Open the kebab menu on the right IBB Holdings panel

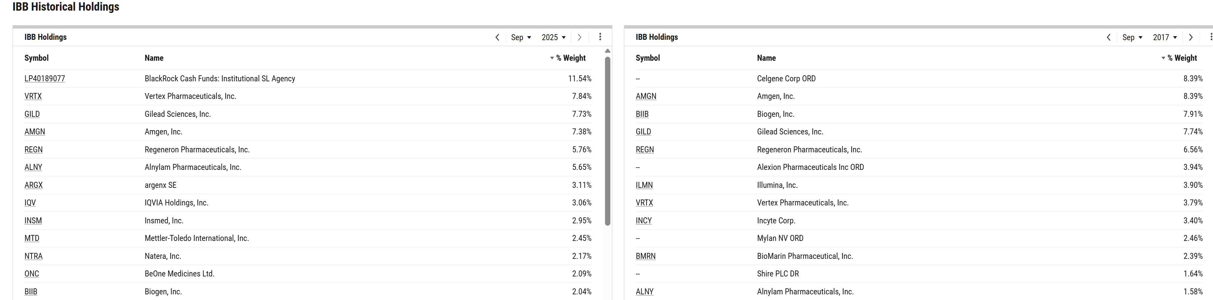click(x=1211, y=37)
